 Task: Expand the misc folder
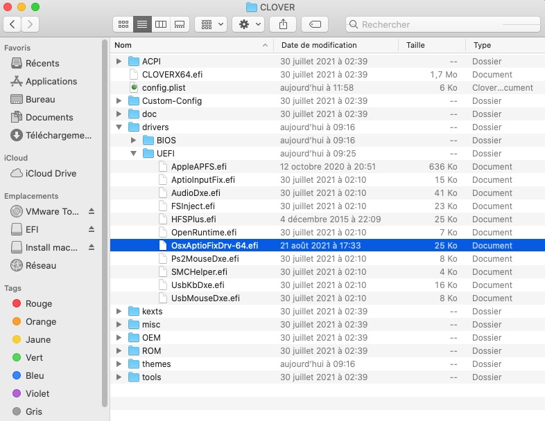click(x=119, y=325)
